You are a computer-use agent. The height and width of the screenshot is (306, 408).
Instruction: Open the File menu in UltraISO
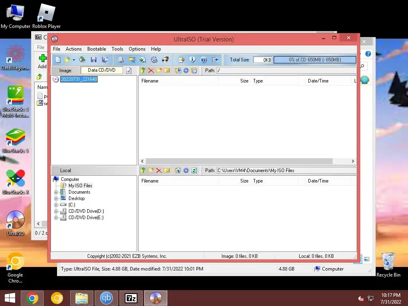(57, 49)
